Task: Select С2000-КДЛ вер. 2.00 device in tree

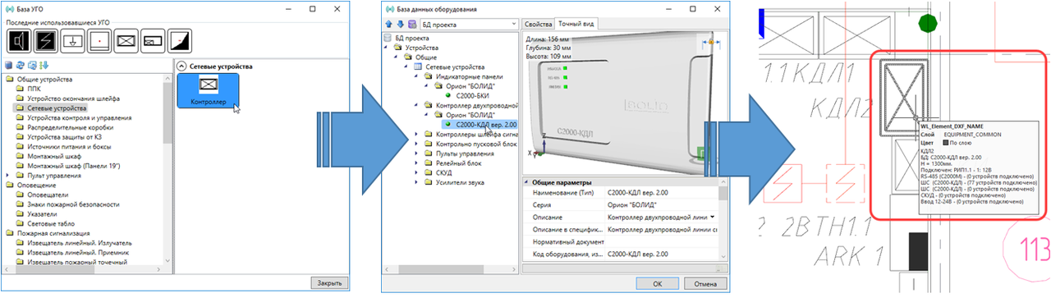Action: (x=480, y=124)
